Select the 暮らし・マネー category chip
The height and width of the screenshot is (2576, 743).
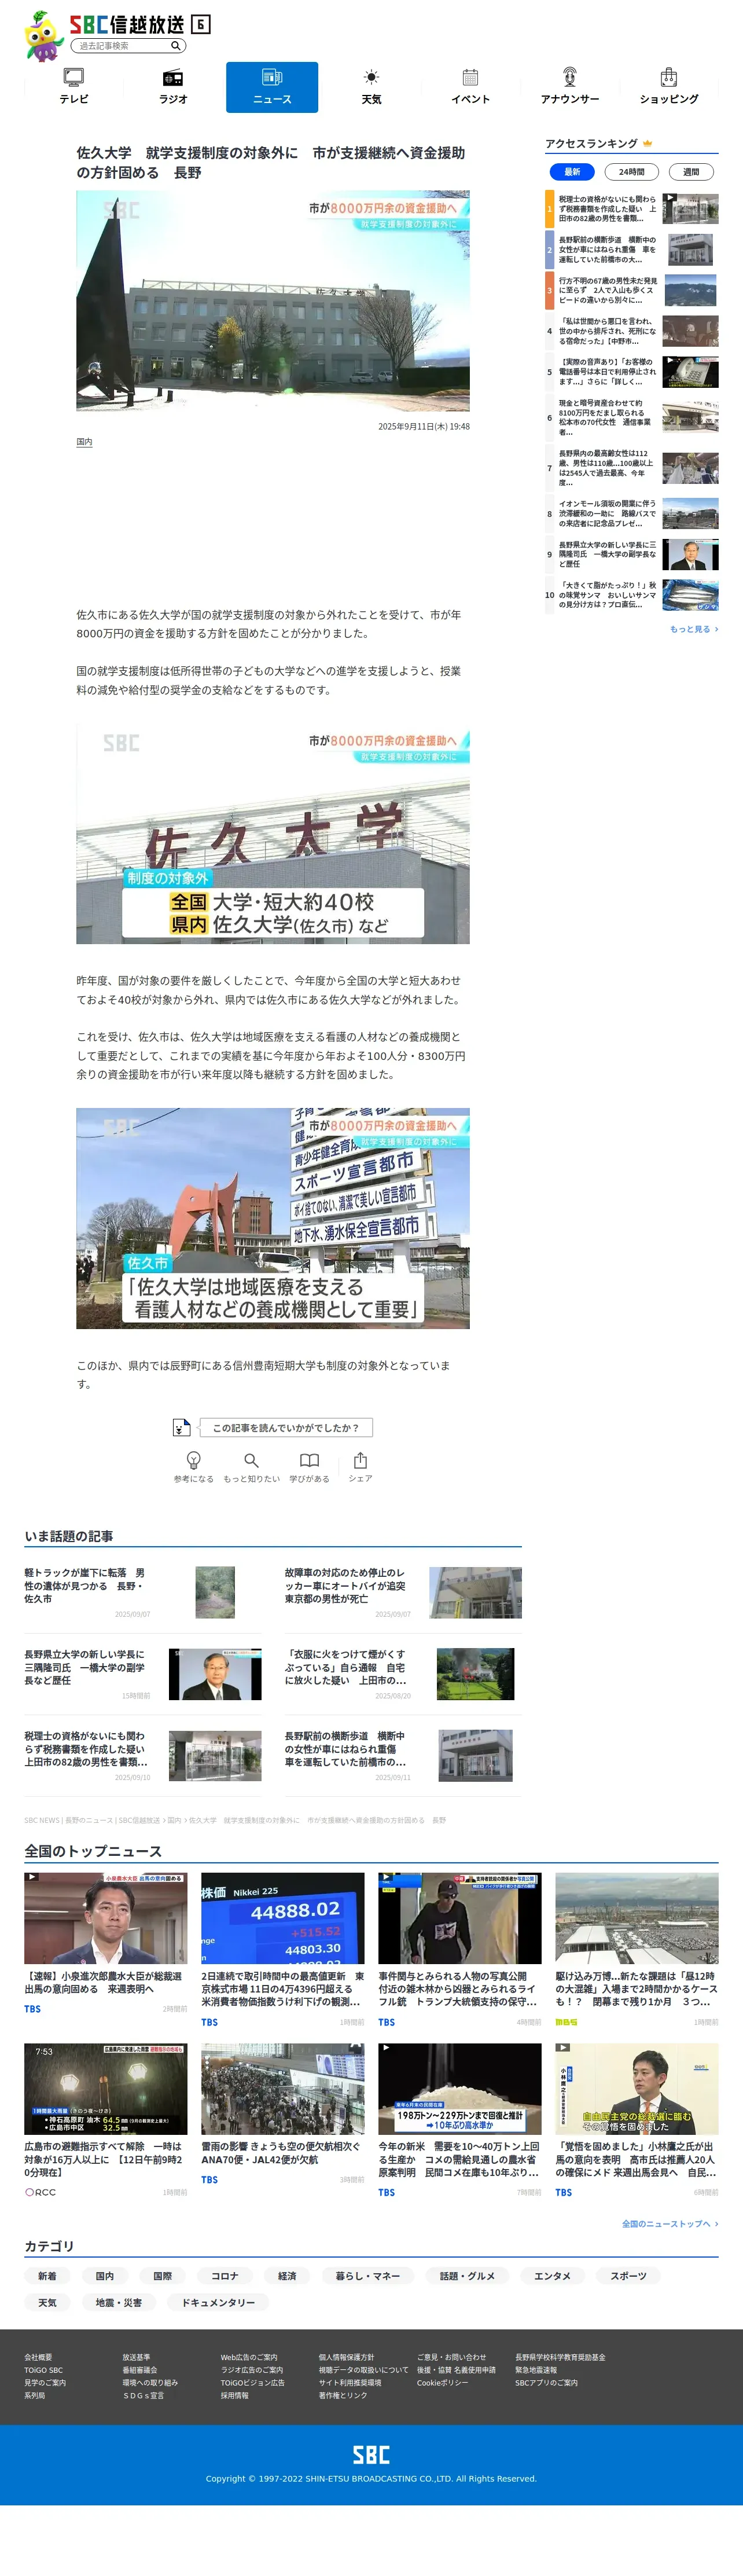pyautogui.click(x=368, y=2276)
